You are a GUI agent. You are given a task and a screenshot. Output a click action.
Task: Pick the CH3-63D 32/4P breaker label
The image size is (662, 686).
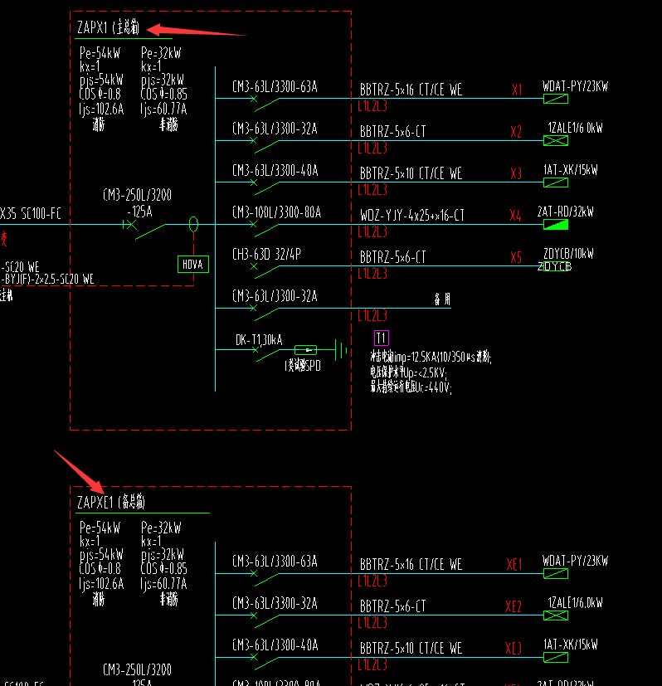(267, 254)
